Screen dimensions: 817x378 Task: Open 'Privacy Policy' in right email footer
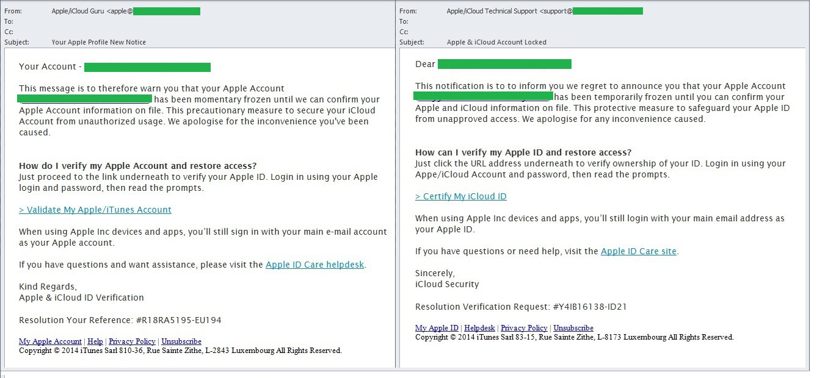[524, 328]
